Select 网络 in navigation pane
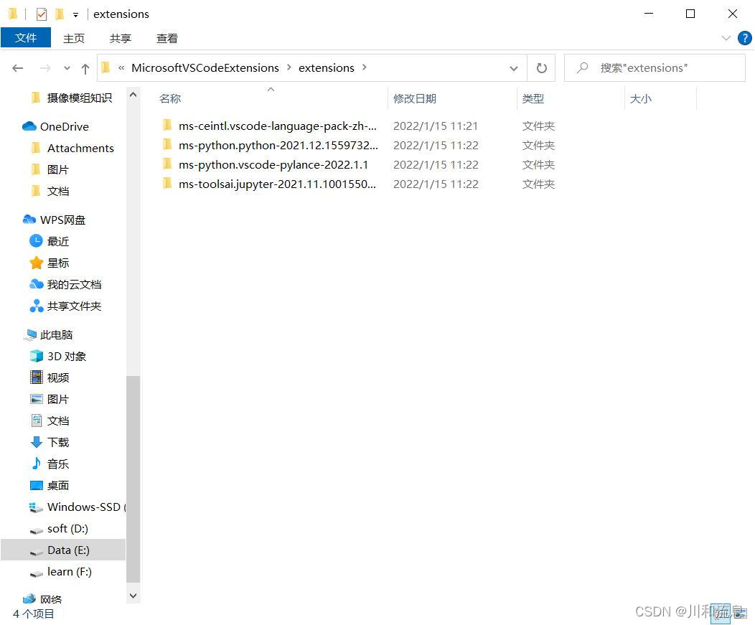Image resolution: width=755 pixels, height=625 pixels. tap(50, 599)
